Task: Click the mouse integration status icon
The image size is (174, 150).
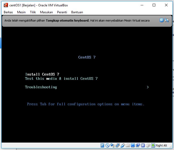Action: pos(148,145)
